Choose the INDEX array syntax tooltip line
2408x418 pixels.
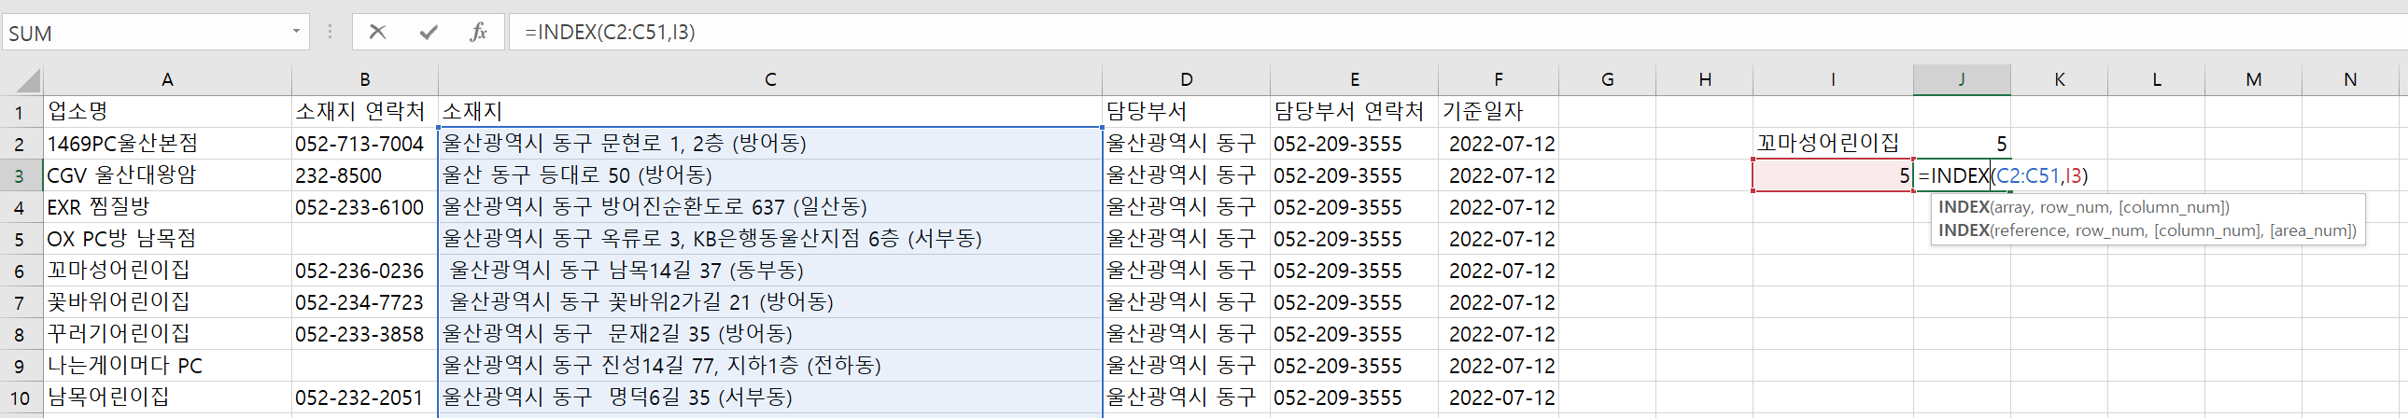coord(2084,207)
